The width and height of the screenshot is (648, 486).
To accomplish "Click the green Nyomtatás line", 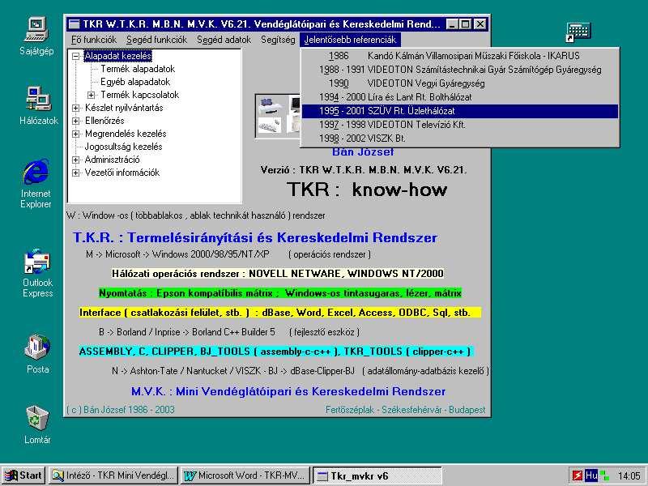I will pyautogui.click(x=280, y=293).
